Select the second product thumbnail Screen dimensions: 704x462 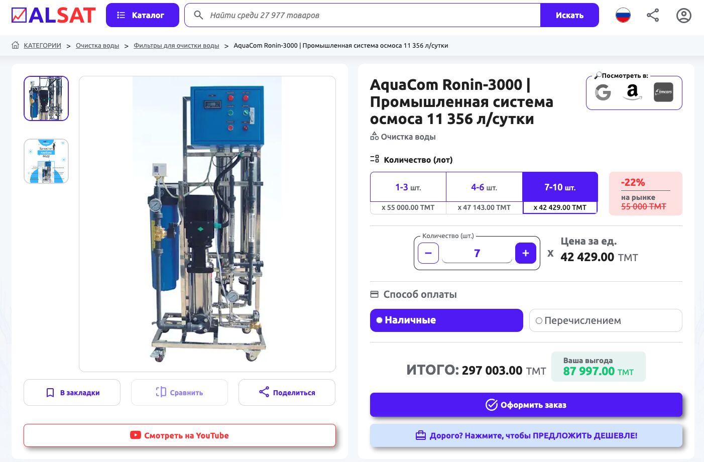point(46,161)
